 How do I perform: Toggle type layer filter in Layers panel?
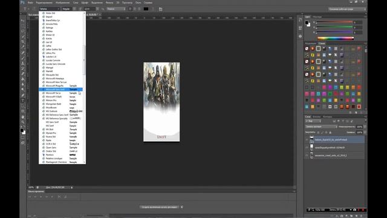pyautogui.click(x=343, y=121)
